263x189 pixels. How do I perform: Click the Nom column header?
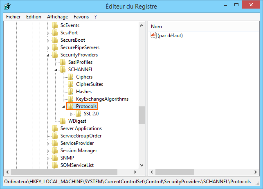203,27
